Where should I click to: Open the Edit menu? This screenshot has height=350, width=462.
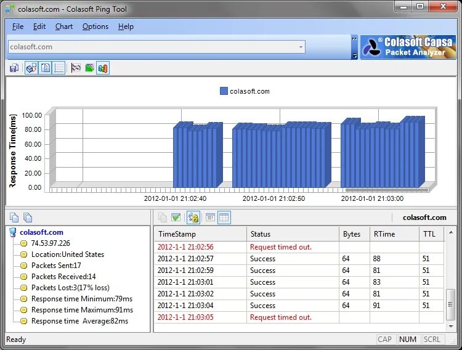pos(39,26)
